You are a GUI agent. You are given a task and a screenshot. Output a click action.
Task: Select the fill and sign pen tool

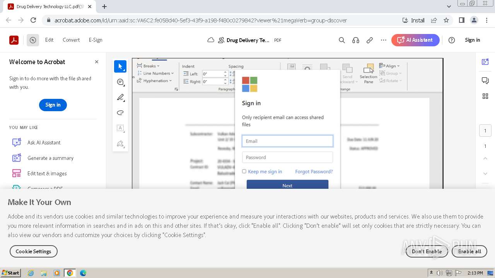[120, 144]
